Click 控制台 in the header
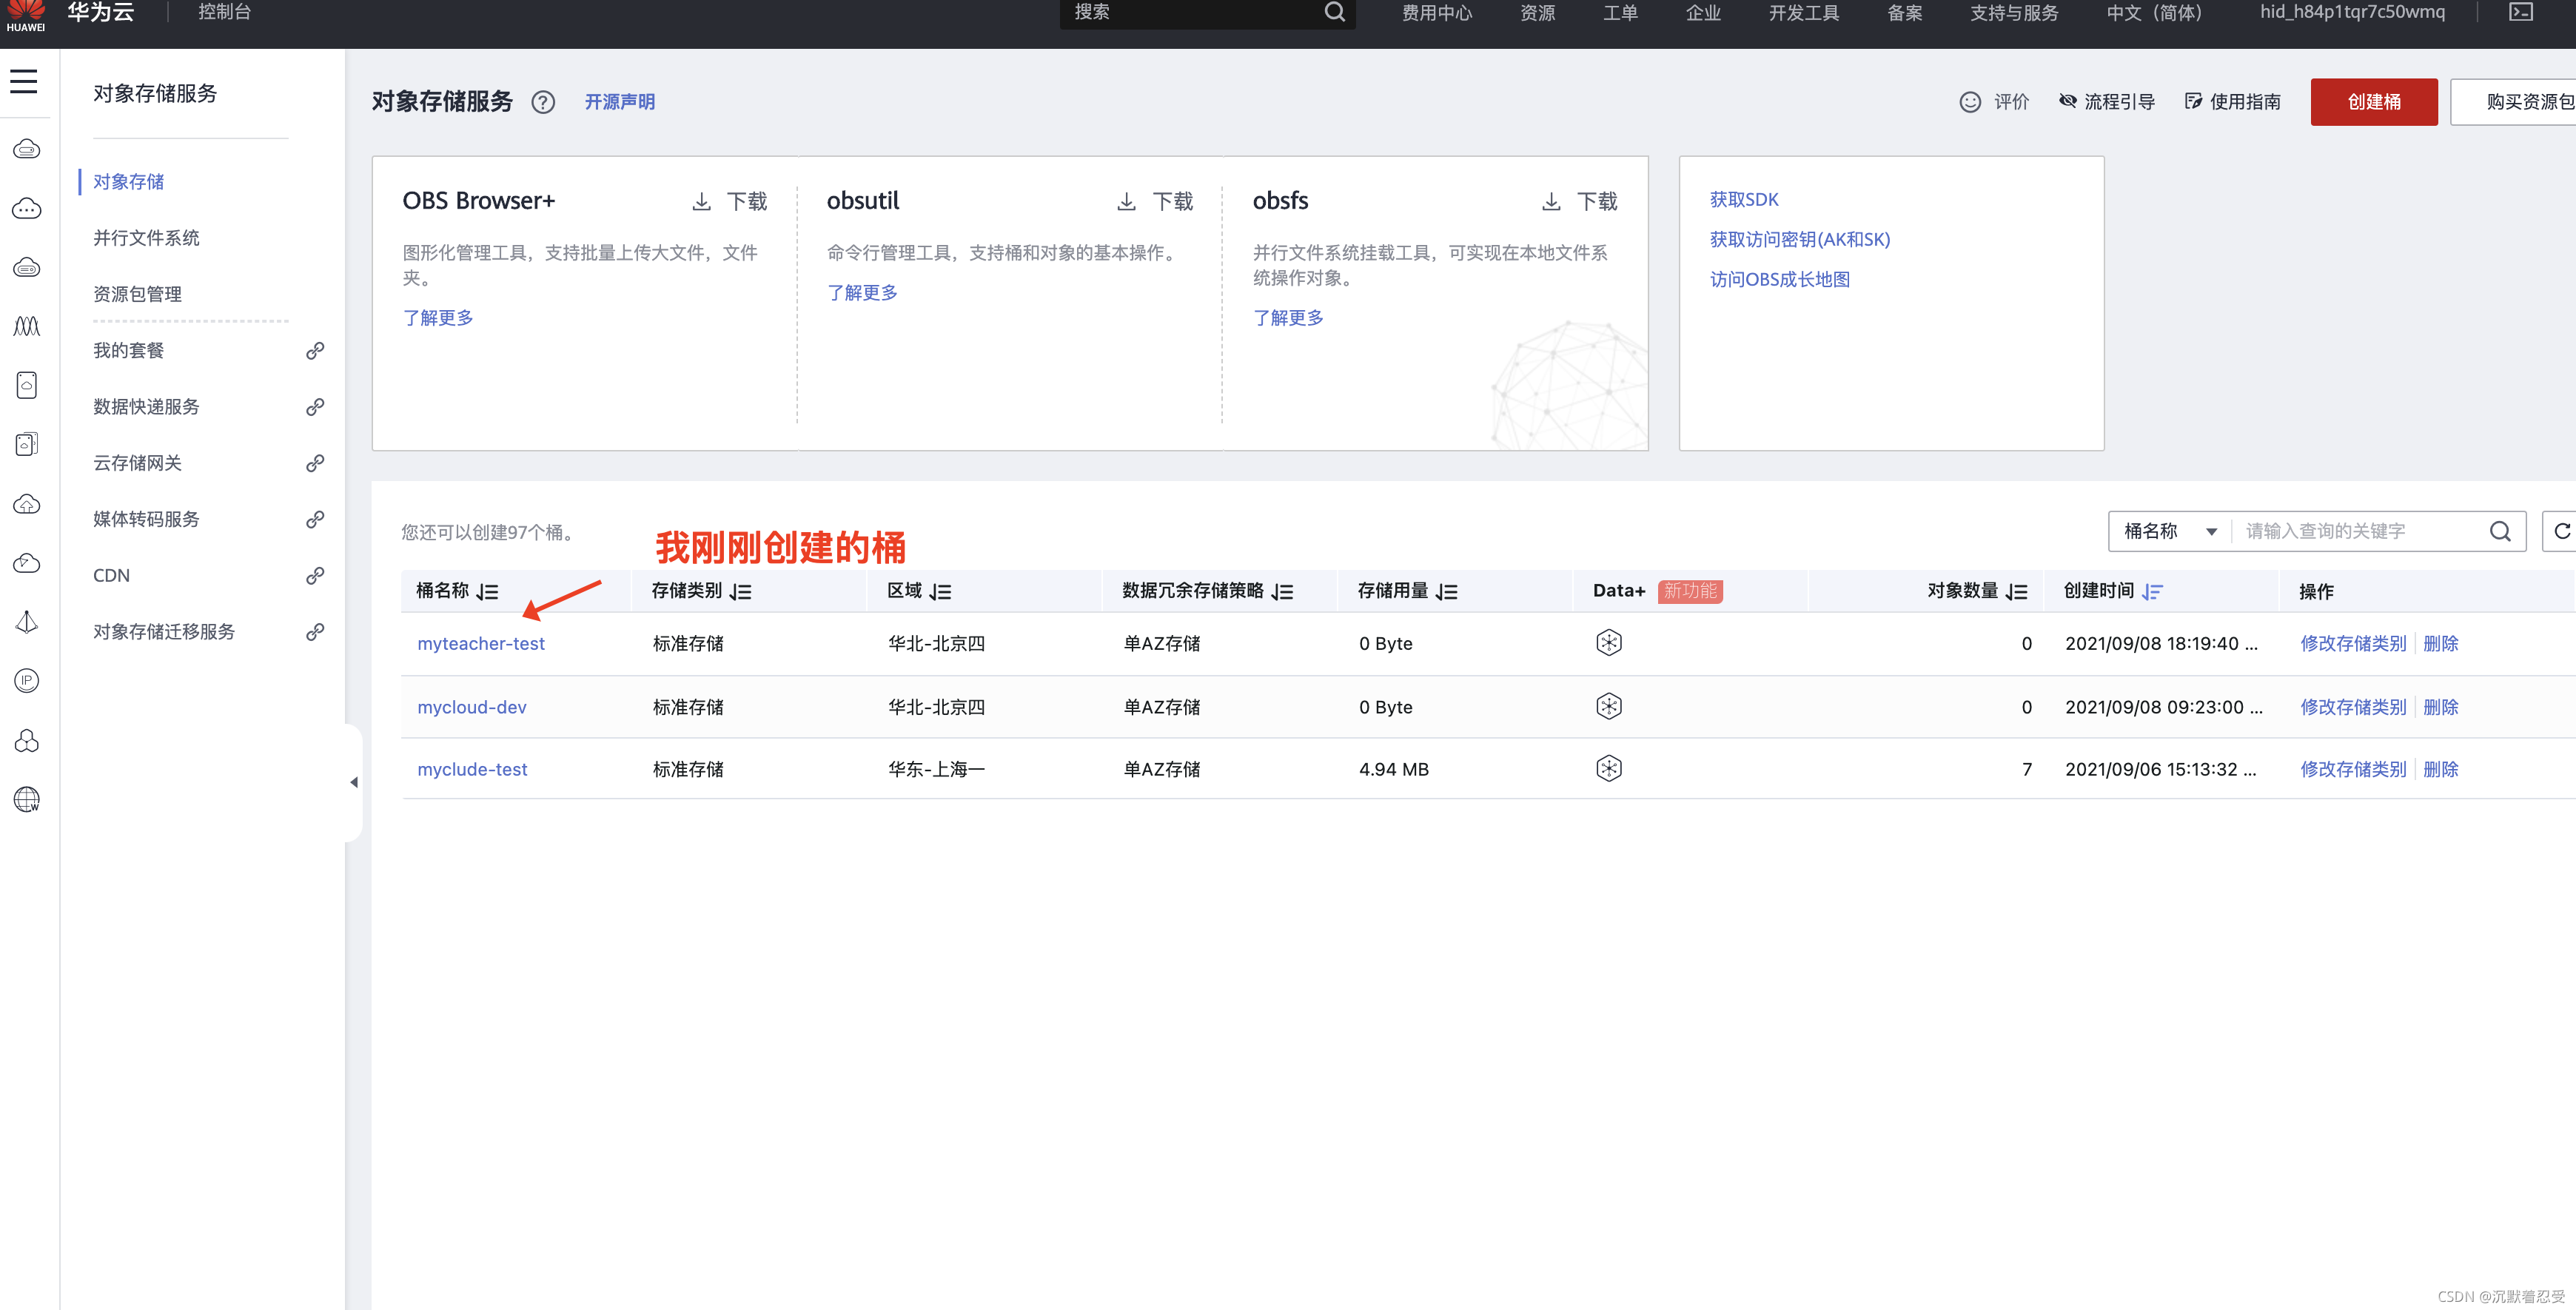The width and height of the screenshot is (2576, 1310). [224, 12]
